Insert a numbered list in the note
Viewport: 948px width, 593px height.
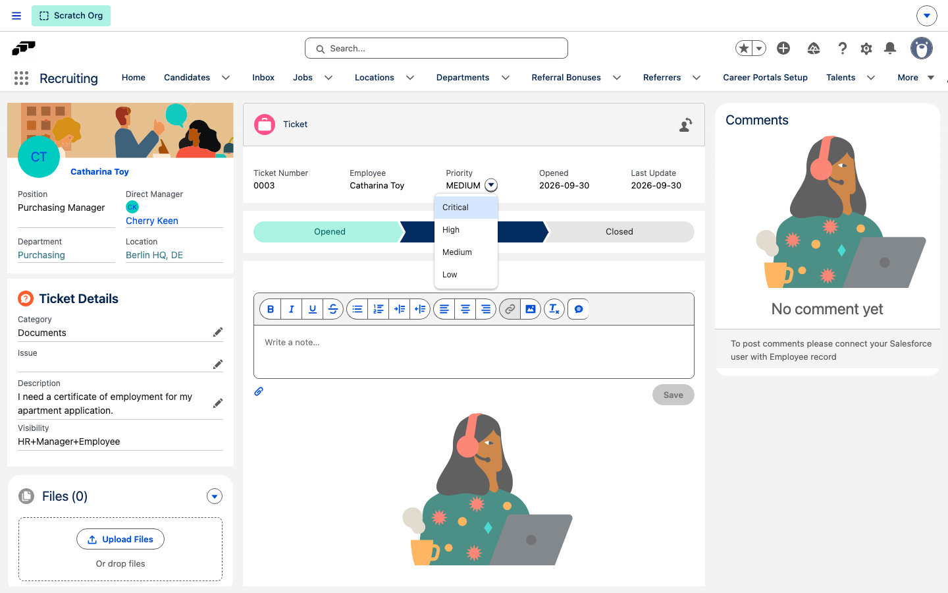(x=379, y=309)
